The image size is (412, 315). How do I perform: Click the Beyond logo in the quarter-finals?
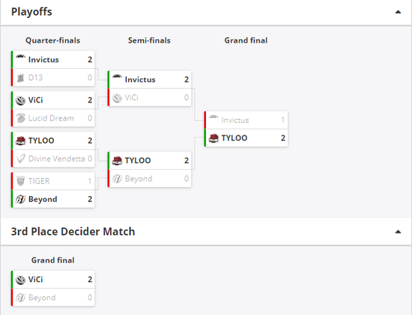[20, 199]
